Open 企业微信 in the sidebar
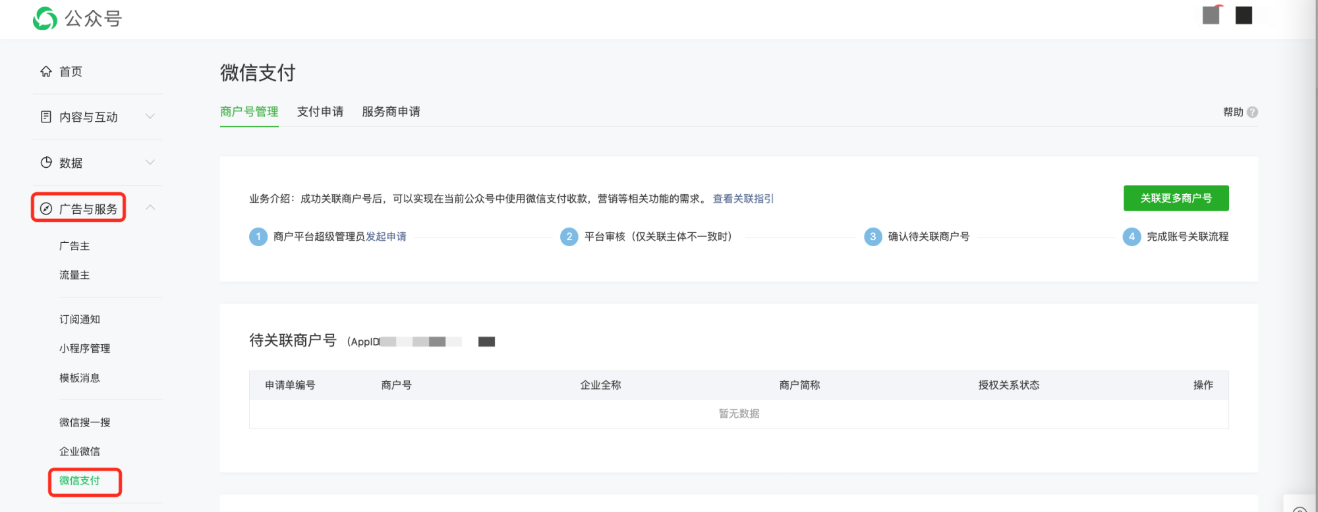The height and width of the screenshot is (512, 1318). pyautogui.click(x=80, y=451)
